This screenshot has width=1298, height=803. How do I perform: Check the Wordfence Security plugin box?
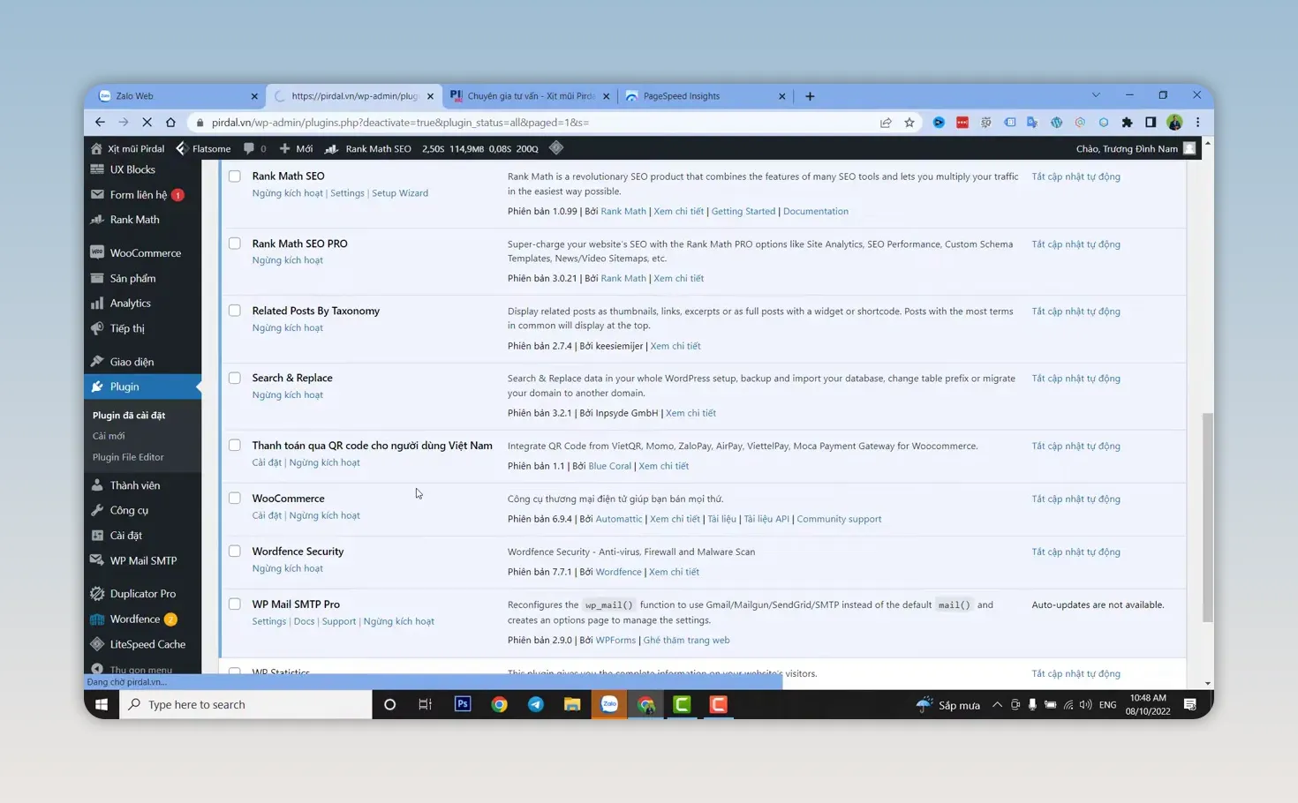[x=235, y=552]
